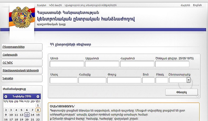Go to next month in calendar
Image resolution: width=208 pixels, height=121 pixels.
[38, 96]
